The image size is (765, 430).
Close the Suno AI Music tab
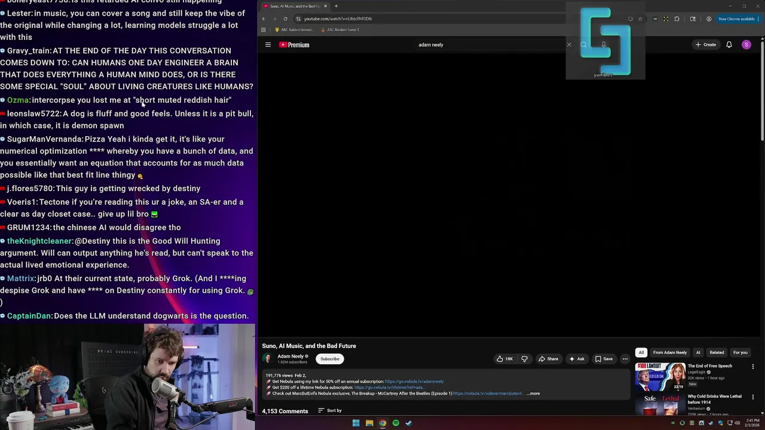(325, 6)
